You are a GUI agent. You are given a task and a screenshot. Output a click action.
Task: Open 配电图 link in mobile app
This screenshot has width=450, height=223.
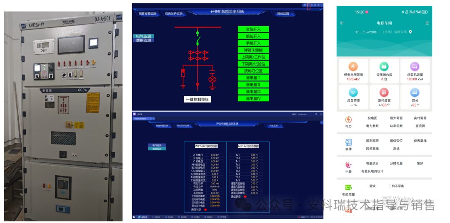tap(372, 118)
